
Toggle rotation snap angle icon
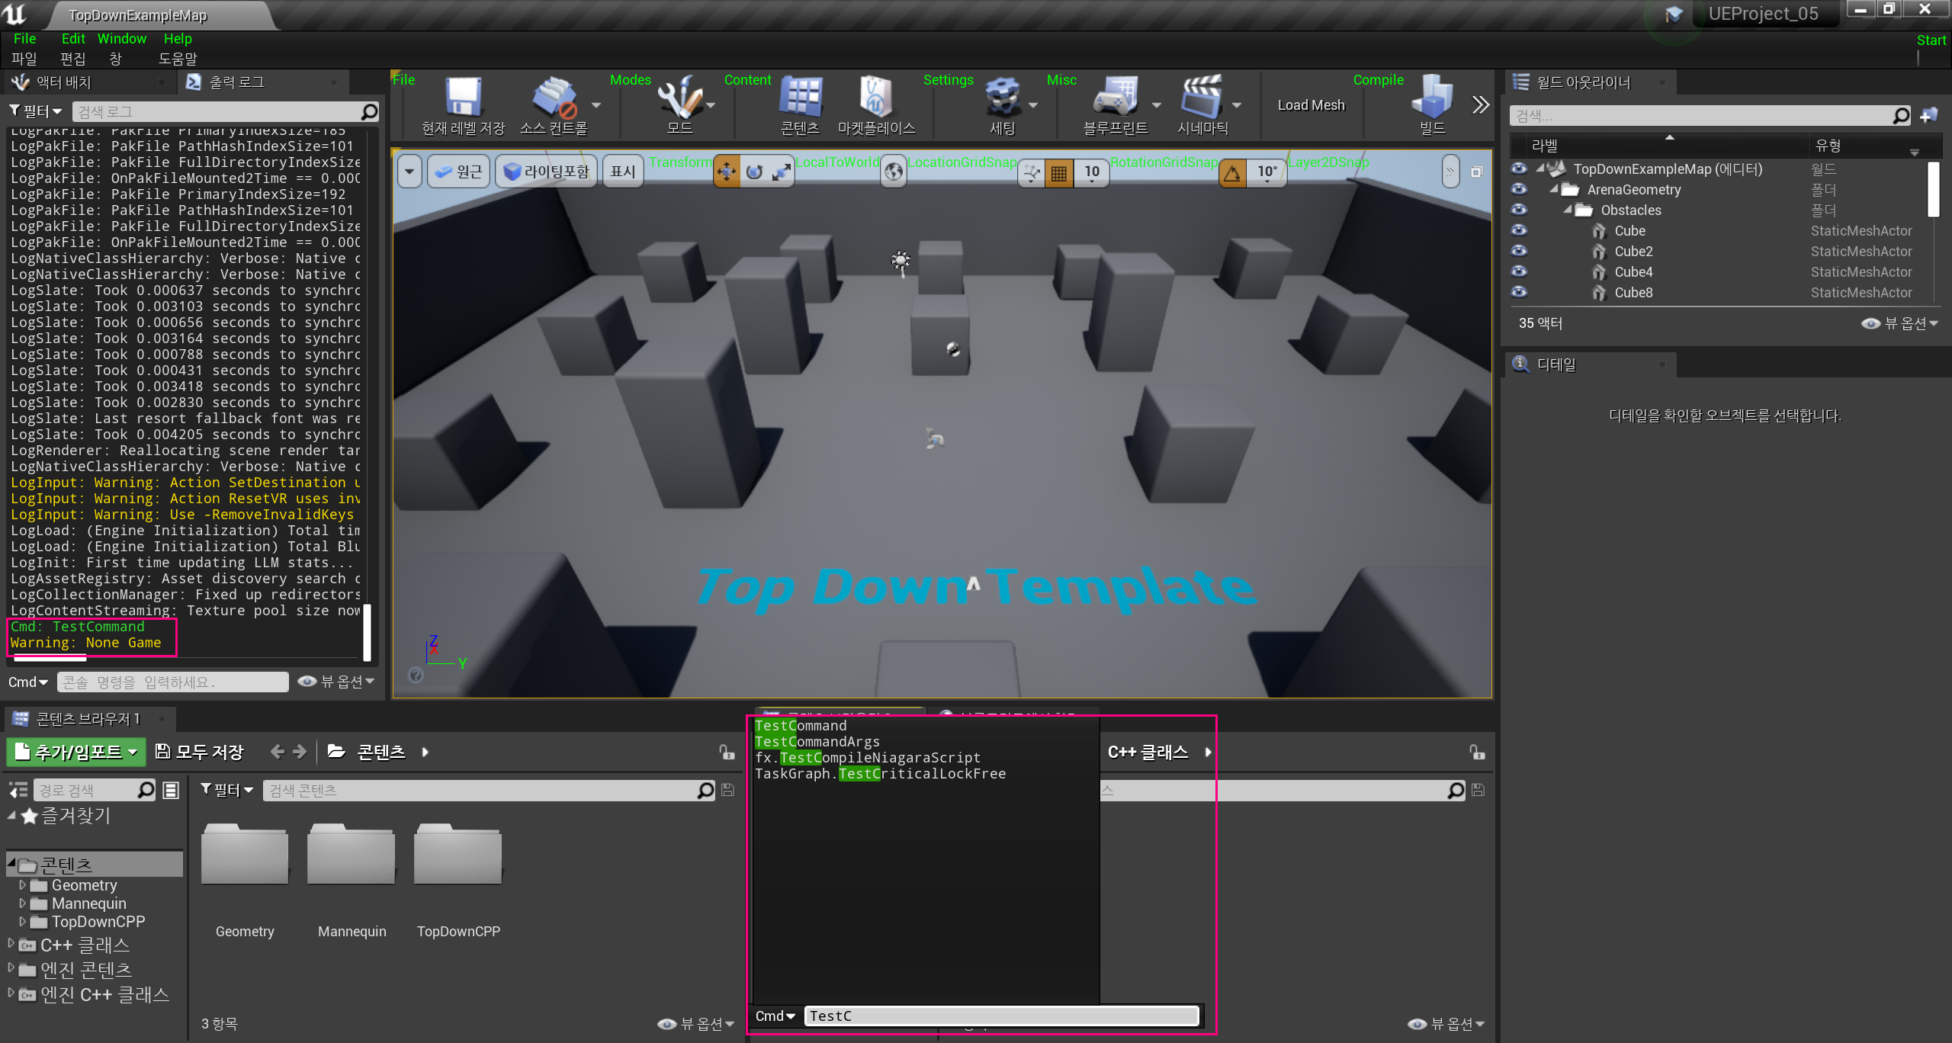(1232, 172)
